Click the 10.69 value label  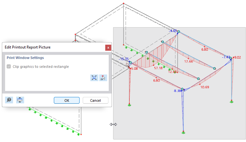click(x=205, y=87)
